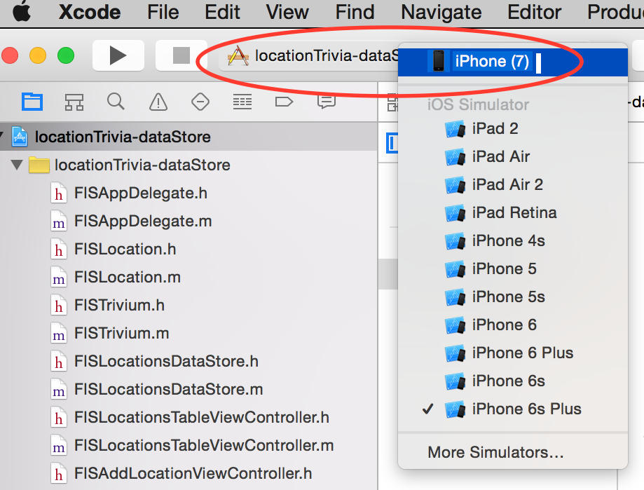Screen dimensions: 644x490
Task: Open the Navigate menu
Action: pos(441,12)
